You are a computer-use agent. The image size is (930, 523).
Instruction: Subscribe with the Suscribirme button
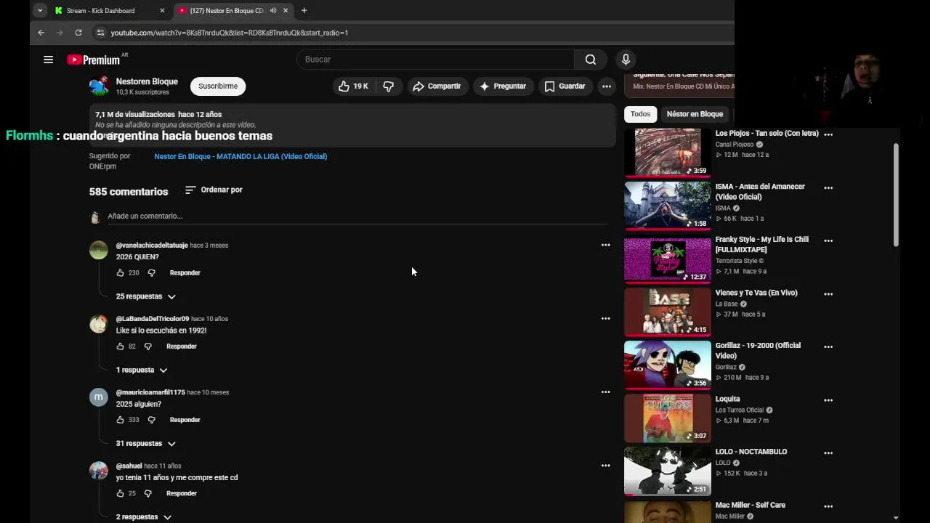218,86
